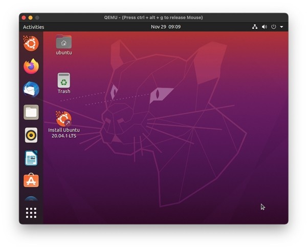This screenshot has width=307, height=249.
Task: Open LibreOffice Writer from the dock
Action: [x=31, y=158]
